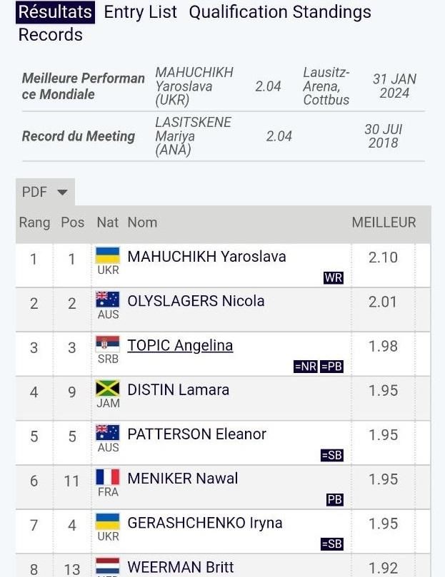
Task: Click Jamaica flag beside DISTIN Lamara
Action: tap(108, 388)
